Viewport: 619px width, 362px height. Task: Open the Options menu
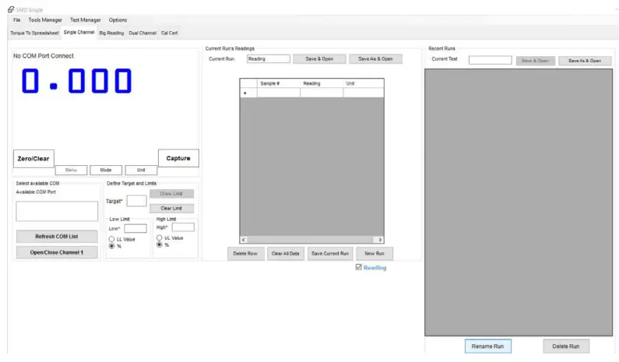(118, 19)
